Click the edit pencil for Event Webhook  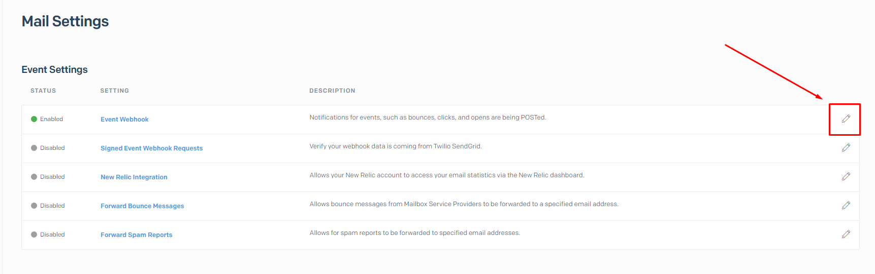pos(846,119)
